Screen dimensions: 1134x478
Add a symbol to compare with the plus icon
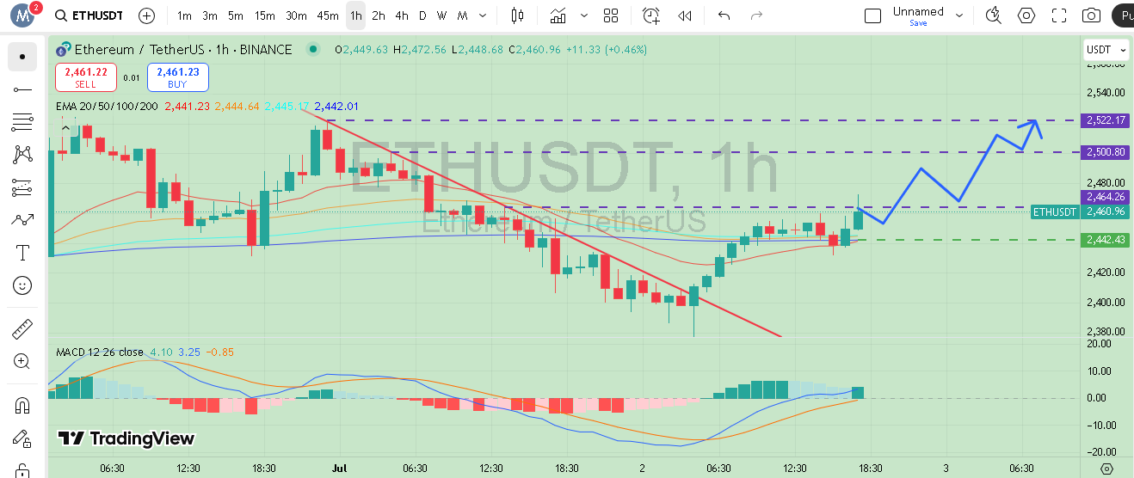point(147,15)
